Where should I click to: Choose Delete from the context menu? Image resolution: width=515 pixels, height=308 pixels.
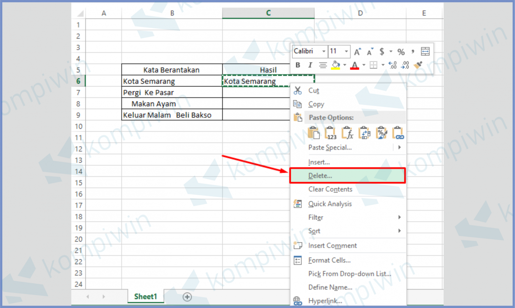click(320, 175)
